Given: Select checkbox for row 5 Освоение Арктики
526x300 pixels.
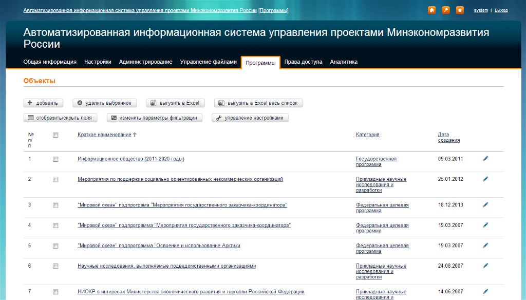Looking at the screenshot, I should point(55,246).
